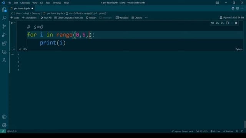Open the Remote Explorer view

coord(4,52)
